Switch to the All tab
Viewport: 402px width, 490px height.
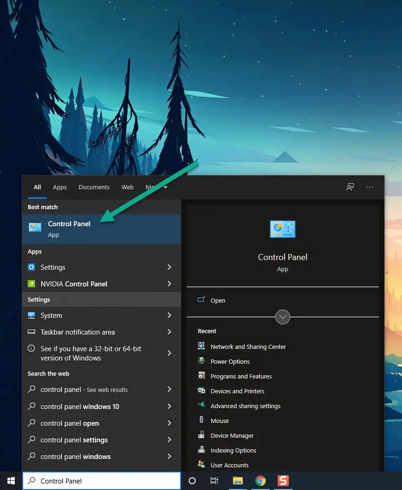(37, 187)
